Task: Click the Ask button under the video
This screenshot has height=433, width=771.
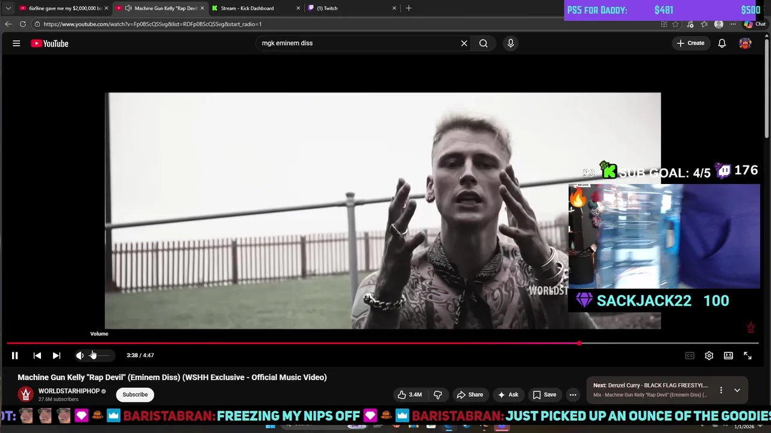Action: (x=508, y=395)
